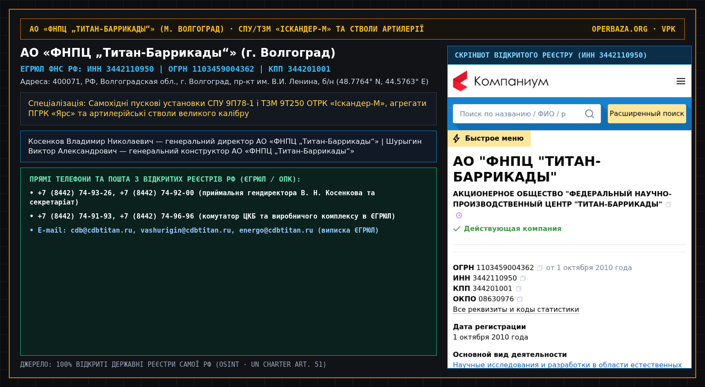705x387 pixels.
Task: Click the 'Адреса: 400071, РФ' address line
Action: (224, 81)
